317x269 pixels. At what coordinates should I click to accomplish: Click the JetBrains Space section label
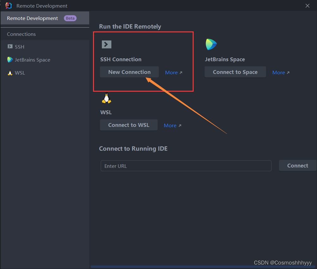tap(225, 59)
